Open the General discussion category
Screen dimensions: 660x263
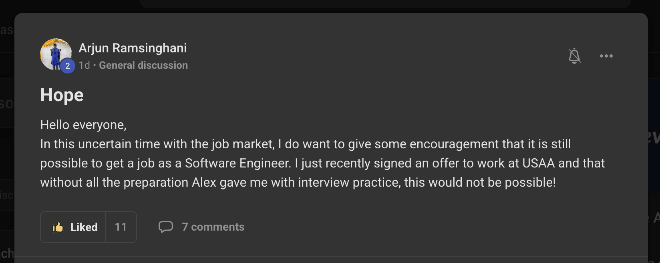tap(143, 65)
